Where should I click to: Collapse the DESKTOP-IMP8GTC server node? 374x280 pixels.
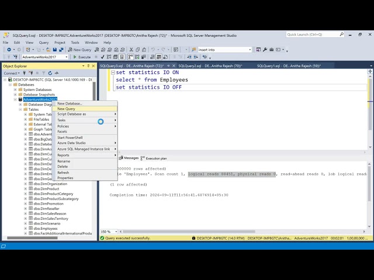tap(5, 79)
